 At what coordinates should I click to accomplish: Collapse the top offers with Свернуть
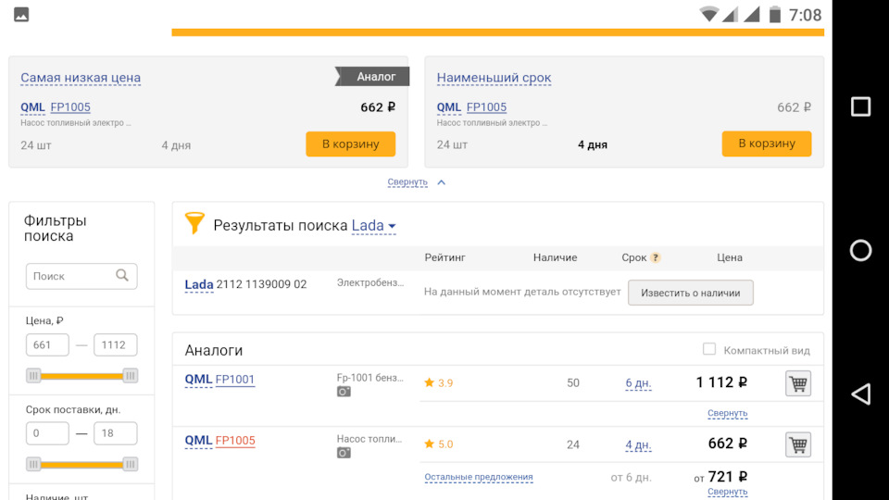pyautogui.click(x=407, y=182)
